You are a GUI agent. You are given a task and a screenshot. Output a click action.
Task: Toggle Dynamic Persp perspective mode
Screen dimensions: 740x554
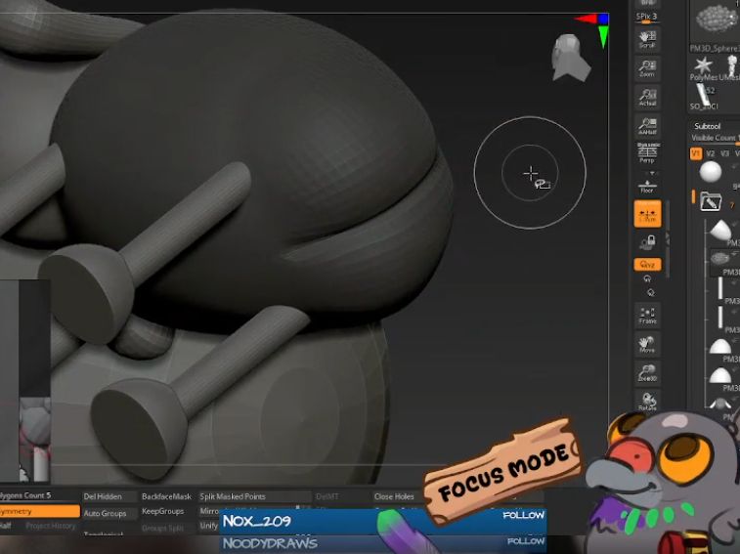(647, 152)
